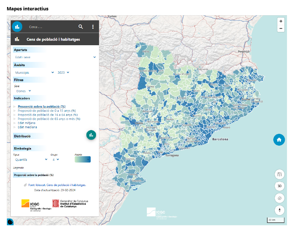Zoom in with the plus icon

[281, 21]
